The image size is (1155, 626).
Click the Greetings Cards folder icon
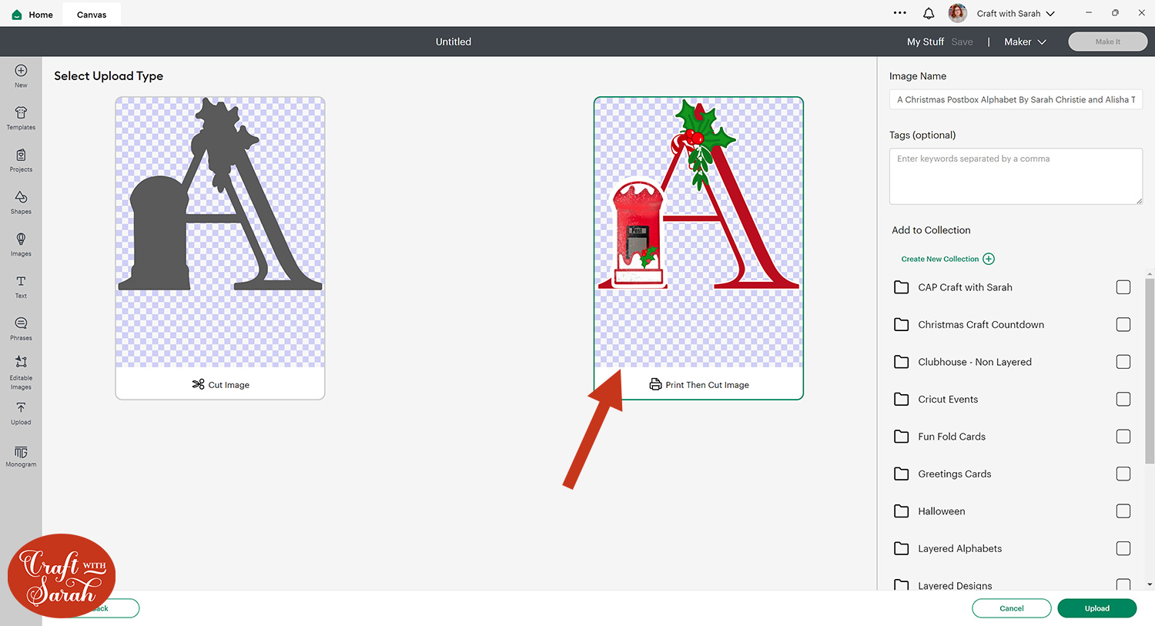901,474
